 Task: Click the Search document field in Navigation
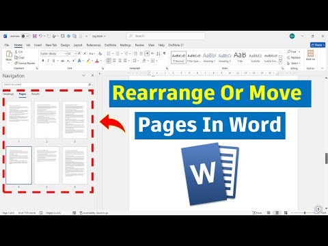[48, 85]
